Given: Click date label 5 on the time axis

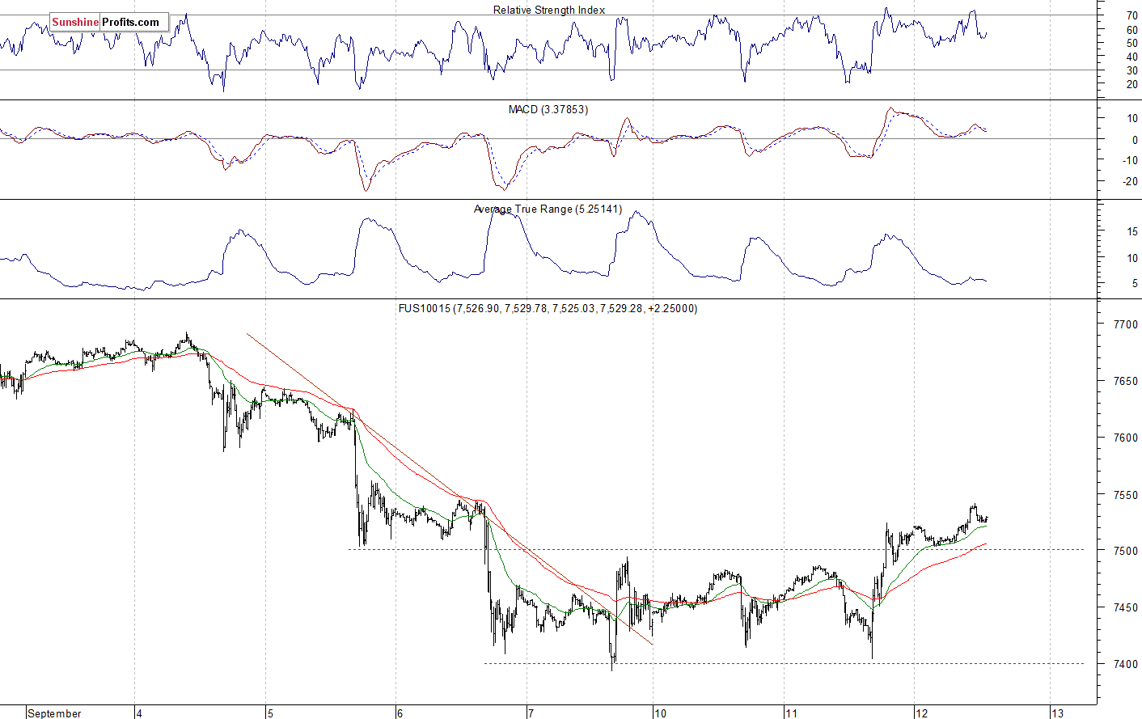Looking at the screenshot, I should click(270, 713).
